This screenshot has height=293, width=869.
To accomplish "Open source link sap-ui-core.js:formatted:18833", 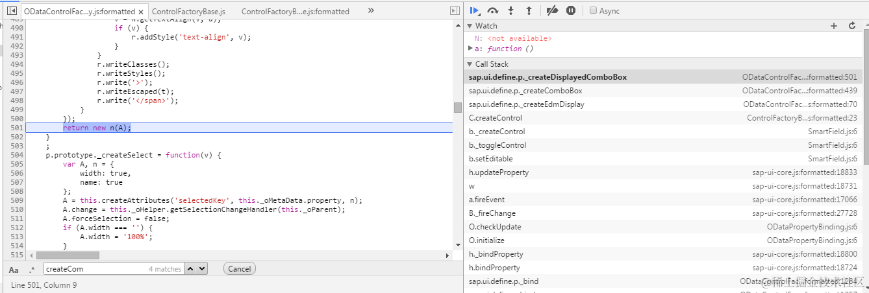I will (x=805, y=172).
